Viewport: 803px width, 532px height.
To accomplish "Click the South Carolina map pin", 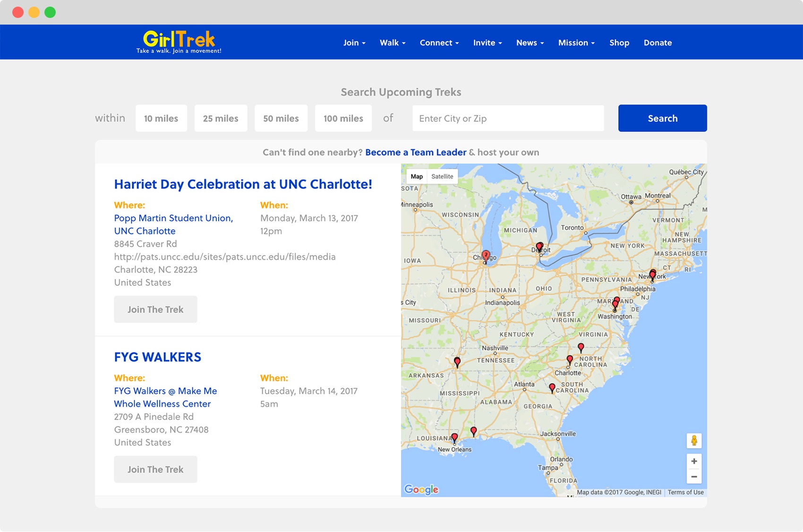I will [x=552, y=388].
